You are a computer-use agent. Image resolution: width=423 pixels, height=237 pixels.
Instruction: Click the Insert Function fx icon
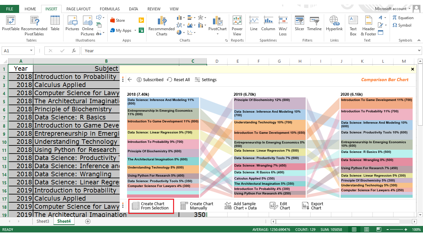pyautogui.click(x=74, y=51)
